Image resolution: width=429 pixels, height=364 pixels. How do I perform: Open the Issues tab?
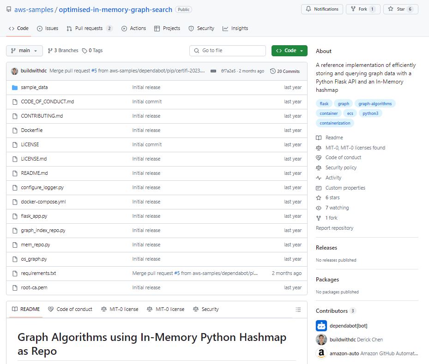pyautogui.click(x=48, y=29)
